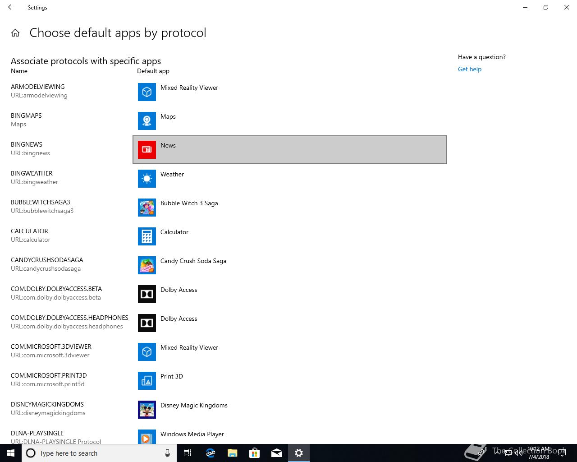Click the ARMODELVIEWING protocol name
577x462 pixels.
[38, 87]
